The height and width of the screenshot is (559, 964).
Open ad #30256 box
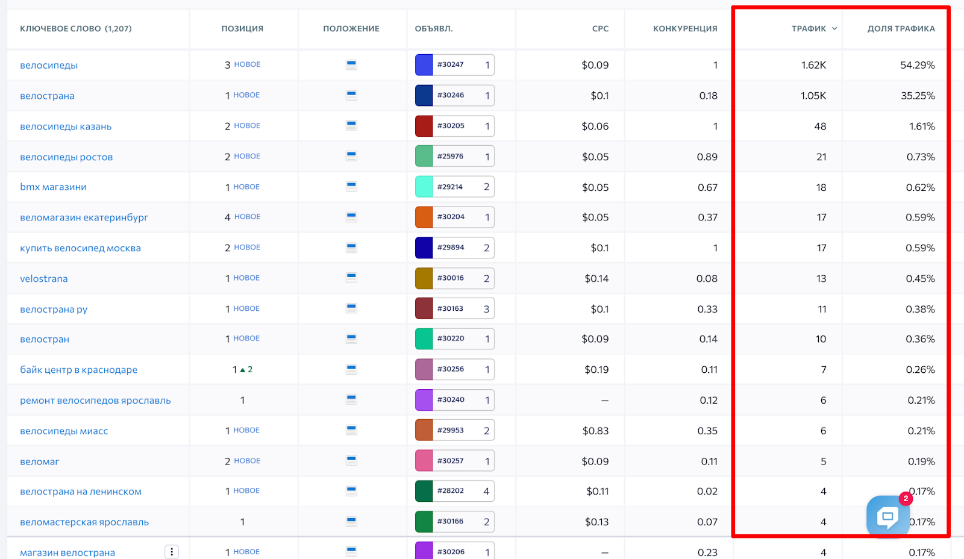pyautogui.click(x=455, y=369)
